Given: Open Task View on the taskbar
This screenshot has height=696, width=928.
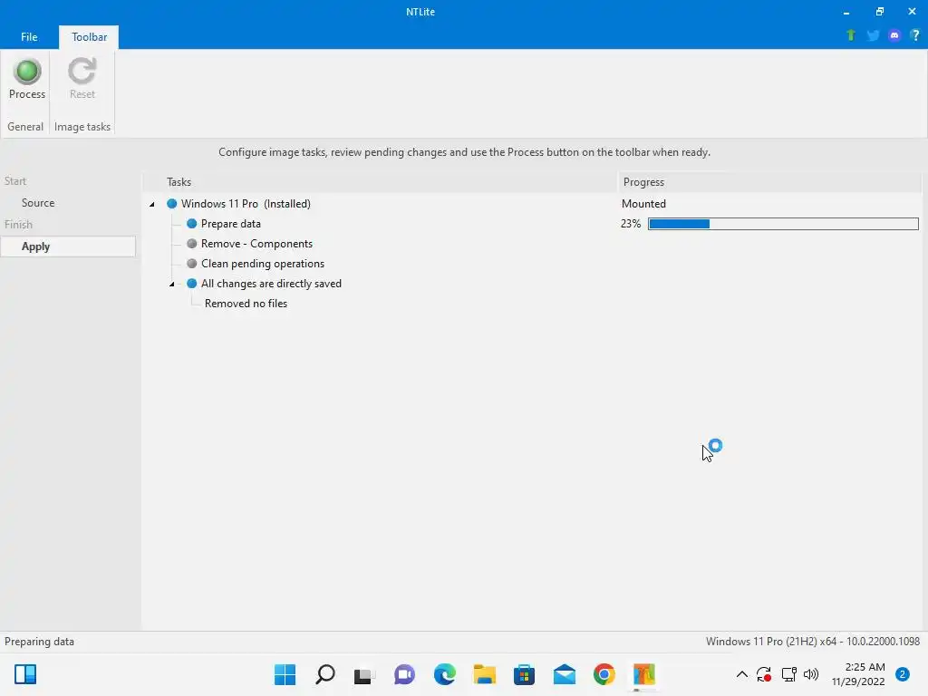Looking at the screenshot, I should click(364, 674).
